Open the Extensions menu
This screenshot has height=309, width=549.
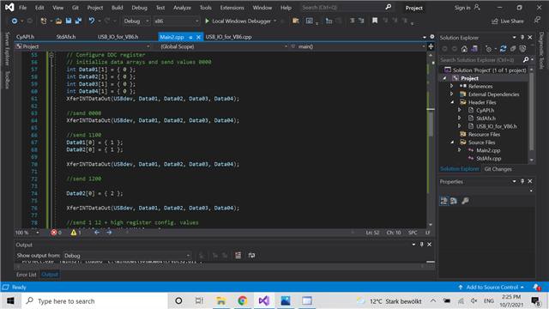[232, 8]
